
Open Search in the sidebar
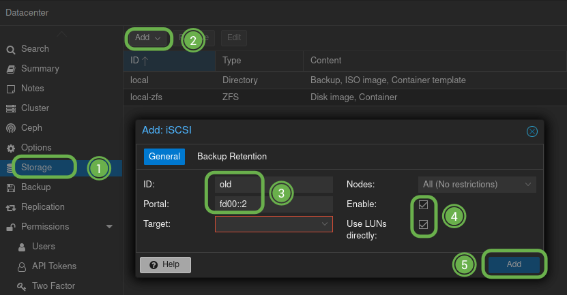[61, 49]
